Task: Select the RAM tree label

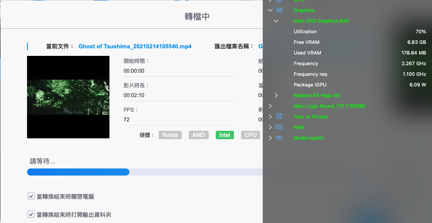Action: click(x=299, y=127)
